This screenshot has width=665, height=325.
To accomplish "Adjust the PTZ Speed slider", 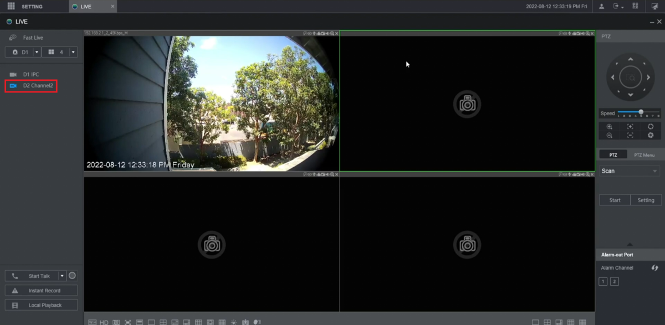I will 640,111.
